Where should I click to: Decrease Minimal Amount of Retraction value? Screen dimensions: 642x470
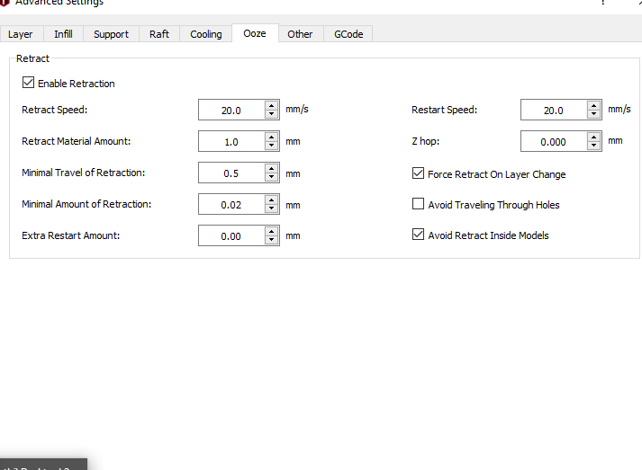(271, 208)
